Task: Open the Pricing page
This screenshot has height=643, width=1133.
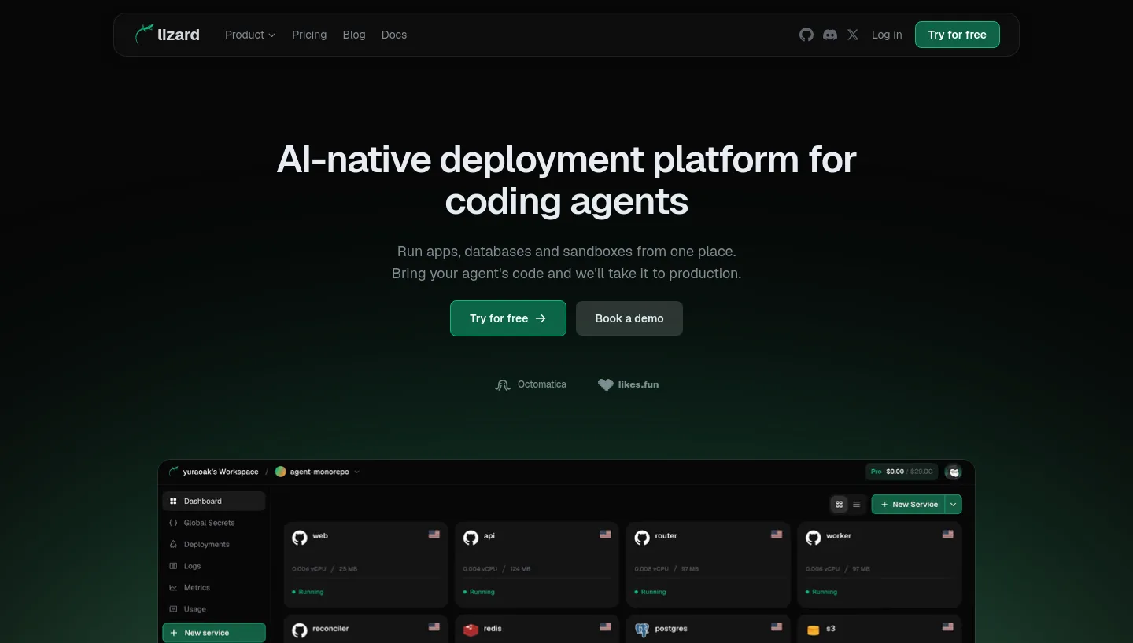Action: 309,35
